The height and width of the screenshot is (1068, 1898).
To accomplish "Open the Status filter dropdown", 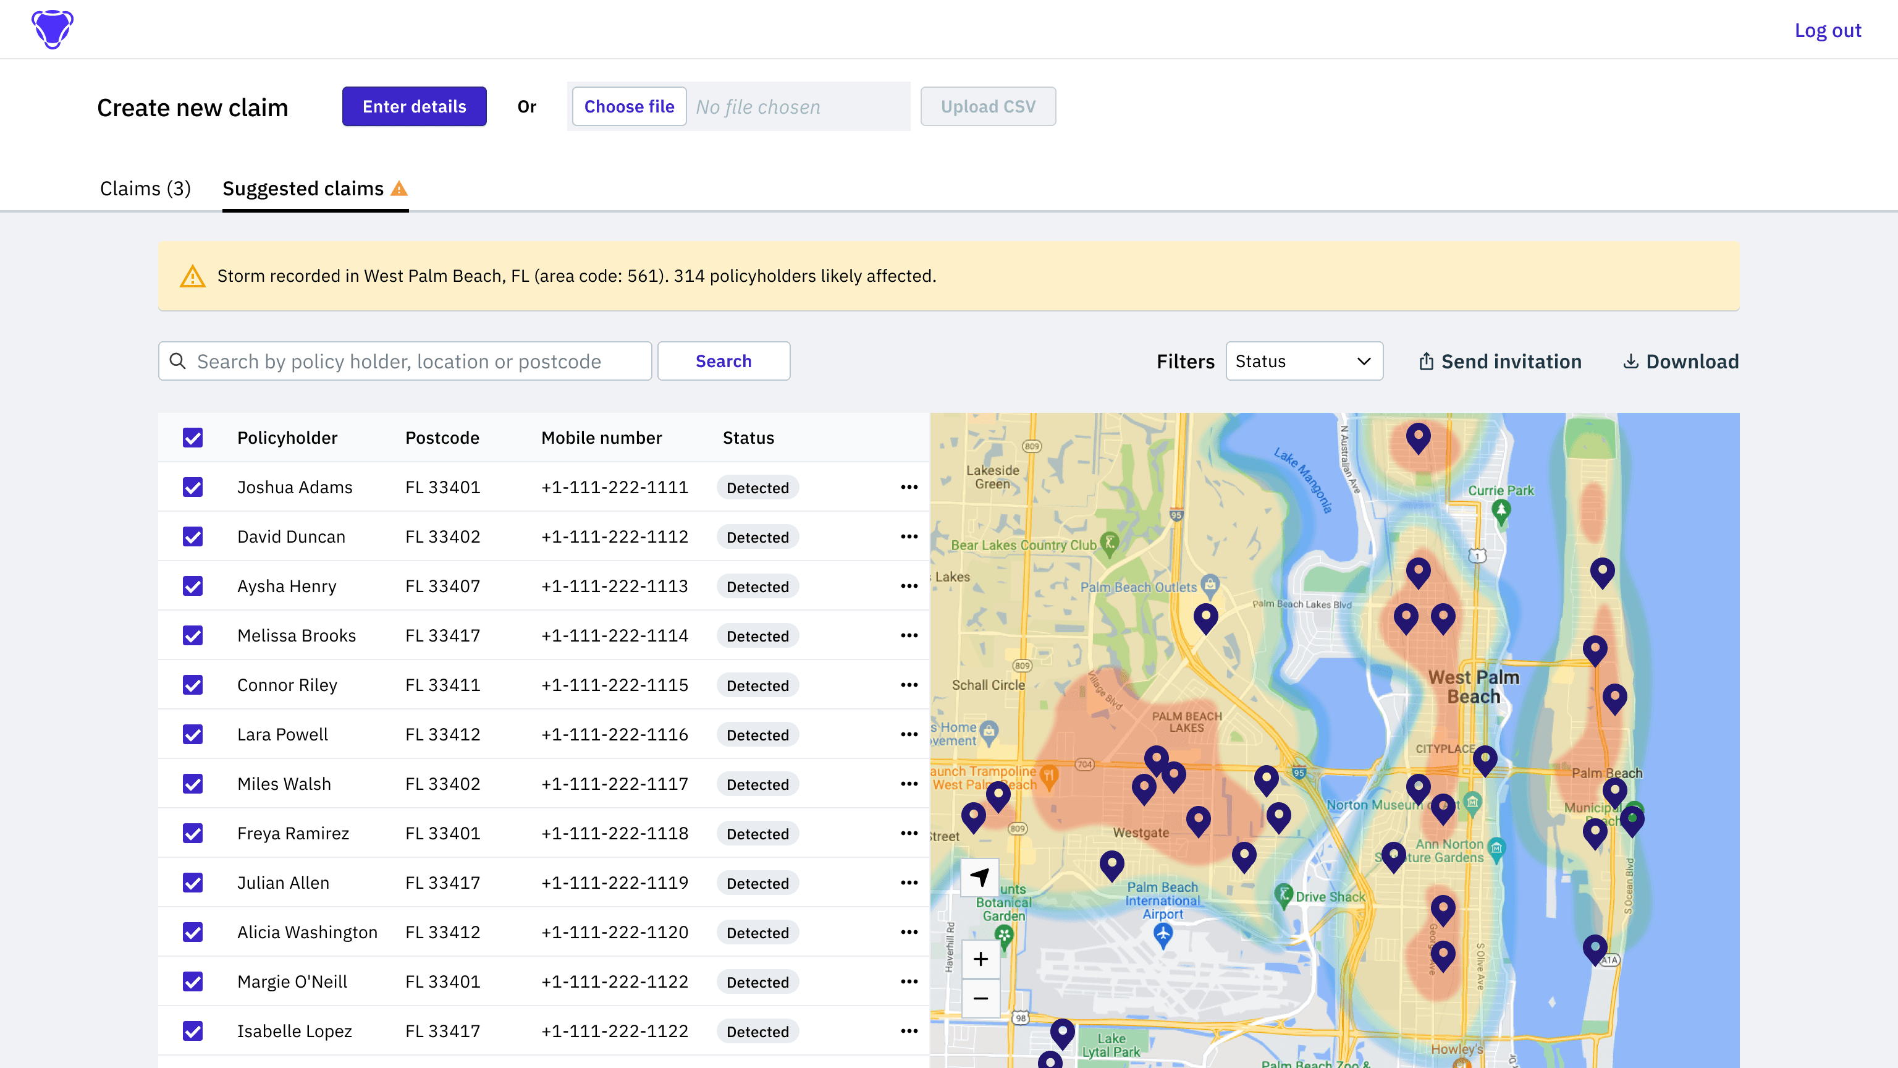I will (x=1304, y=361).
